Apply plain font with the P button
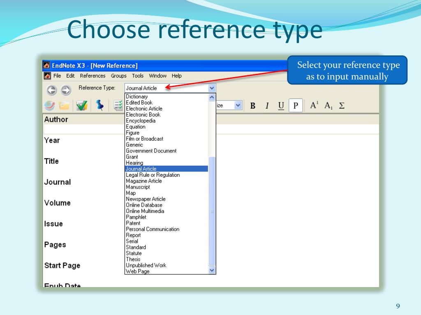The width and height of the screenshot is (421, 315). click(296, 105)
